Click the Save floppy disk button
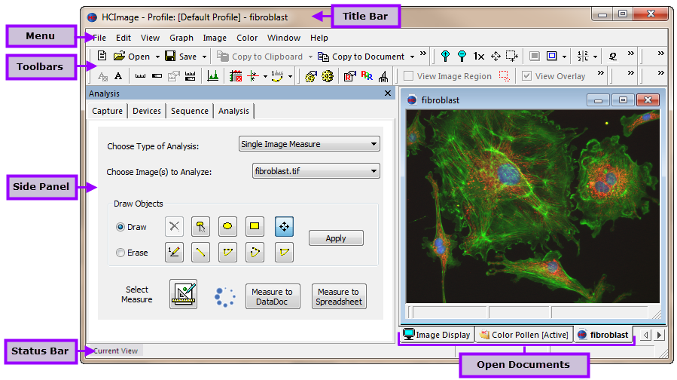Image resolution: width=677 pixels, height=380 pixels. 181,57
